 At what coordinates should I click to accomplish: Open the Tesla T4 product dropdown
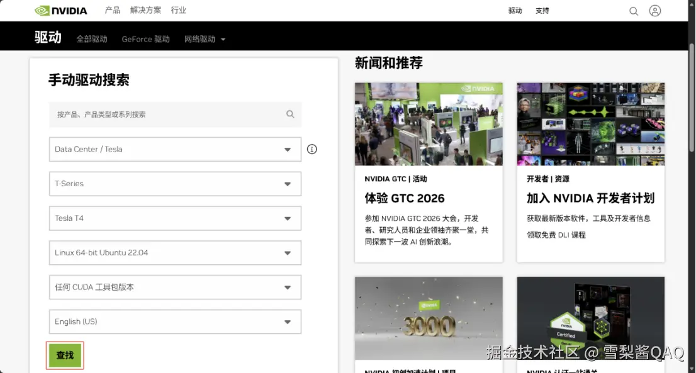tap(176, 218)
